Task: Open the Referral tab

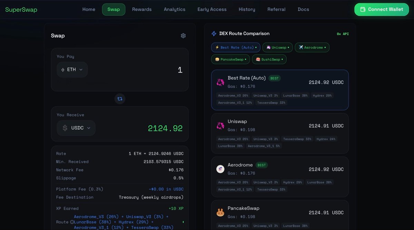Action: click(276, 9)
